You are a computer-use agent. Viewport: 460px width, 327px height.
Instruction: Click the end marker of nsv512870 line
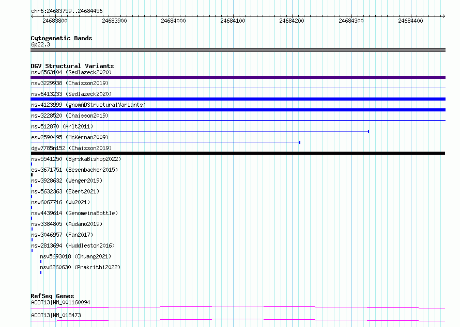[x=369, y=132]
